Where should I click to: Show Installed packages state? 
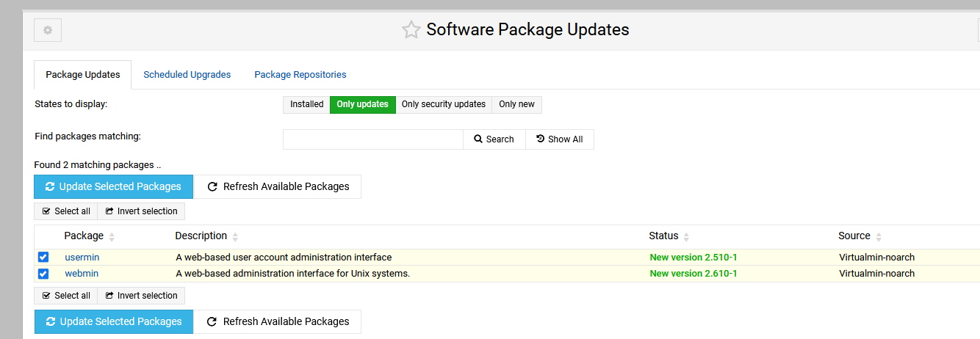tap(306, 104)
